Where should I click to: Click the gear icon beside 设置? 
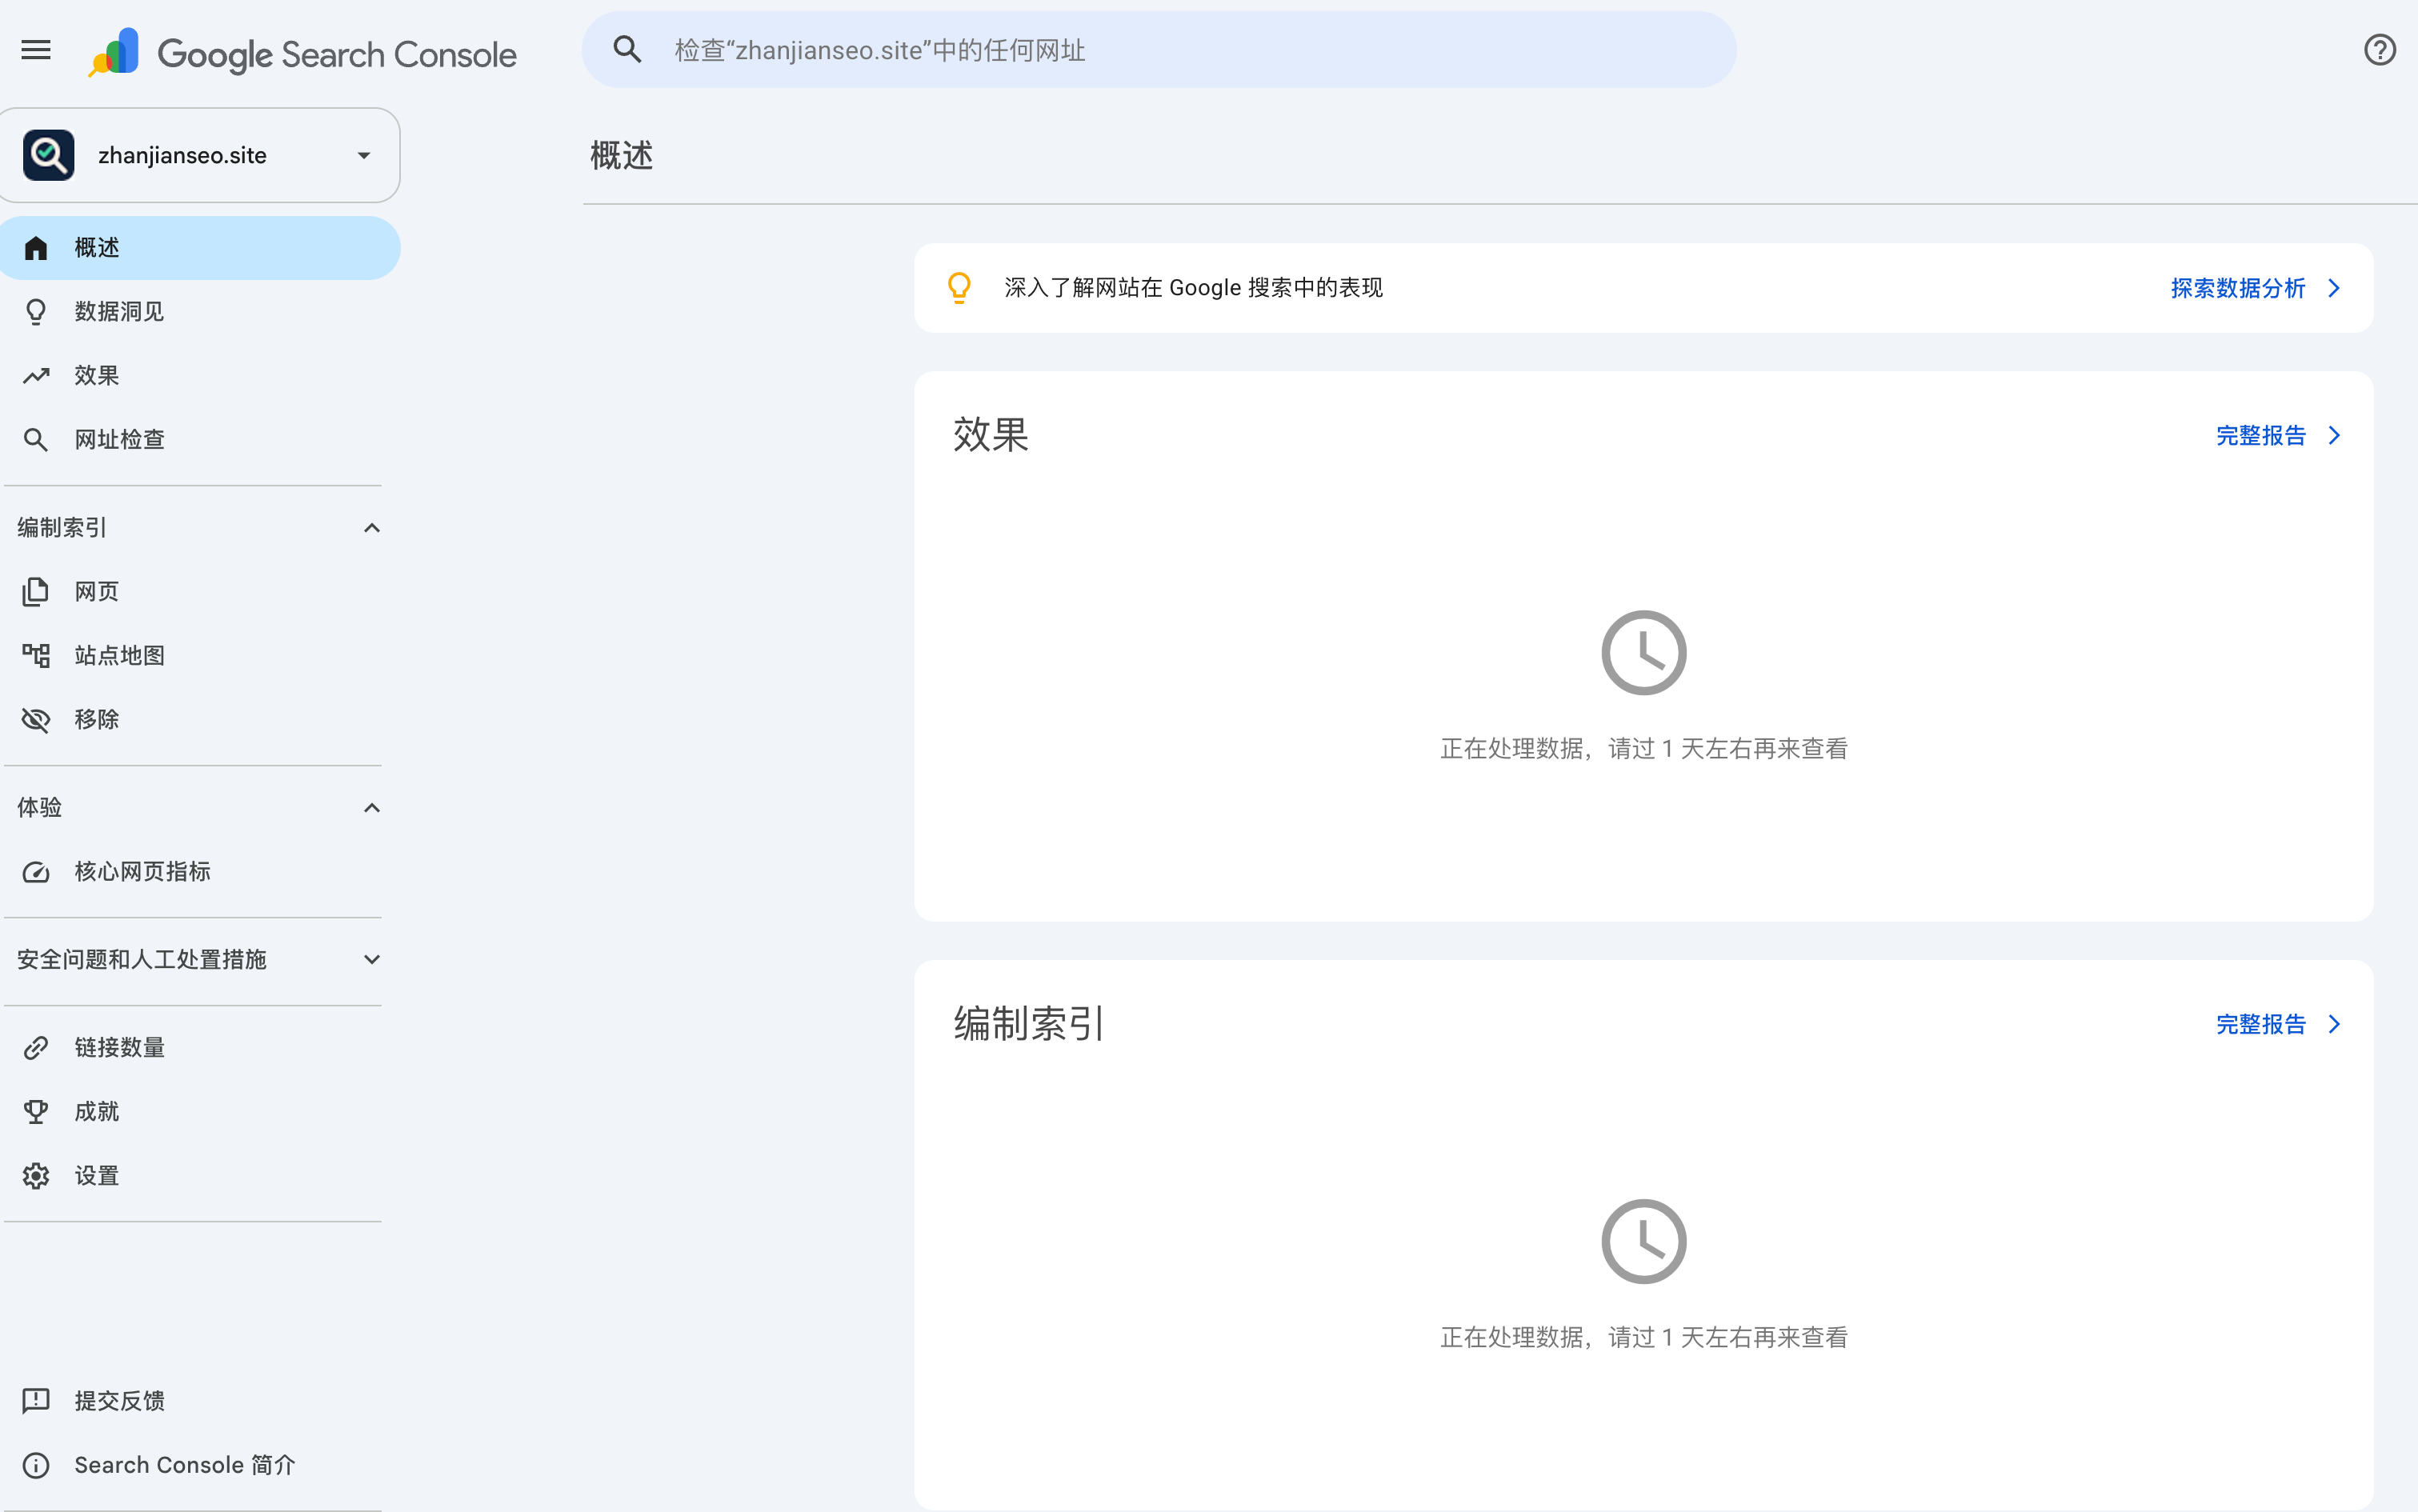click(36, 1176)
